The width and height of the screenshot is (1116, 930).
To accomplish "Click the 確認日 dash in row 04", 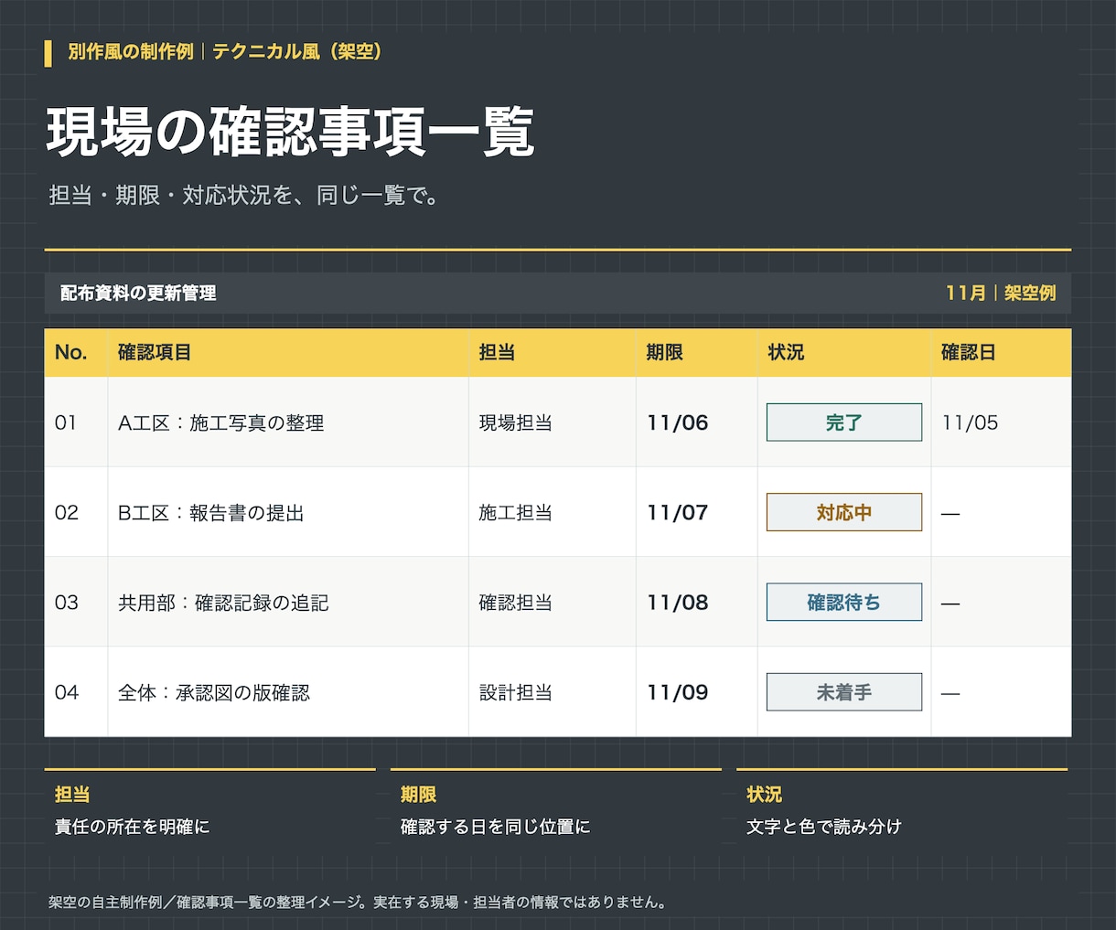I will (x=950, y=694).
